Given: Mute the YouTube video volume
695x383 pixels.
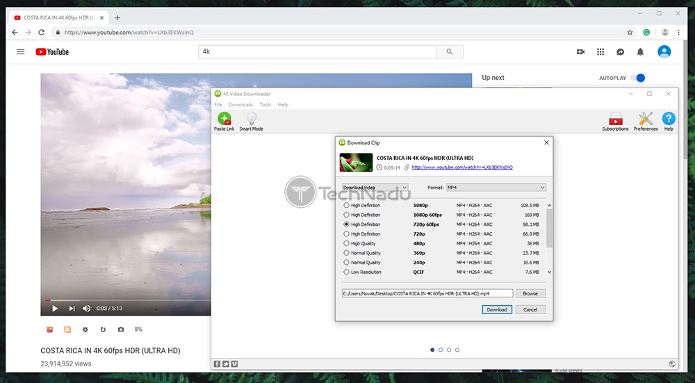Looking at the screenshot, I should pyautogui.click(x=87, y=308).
